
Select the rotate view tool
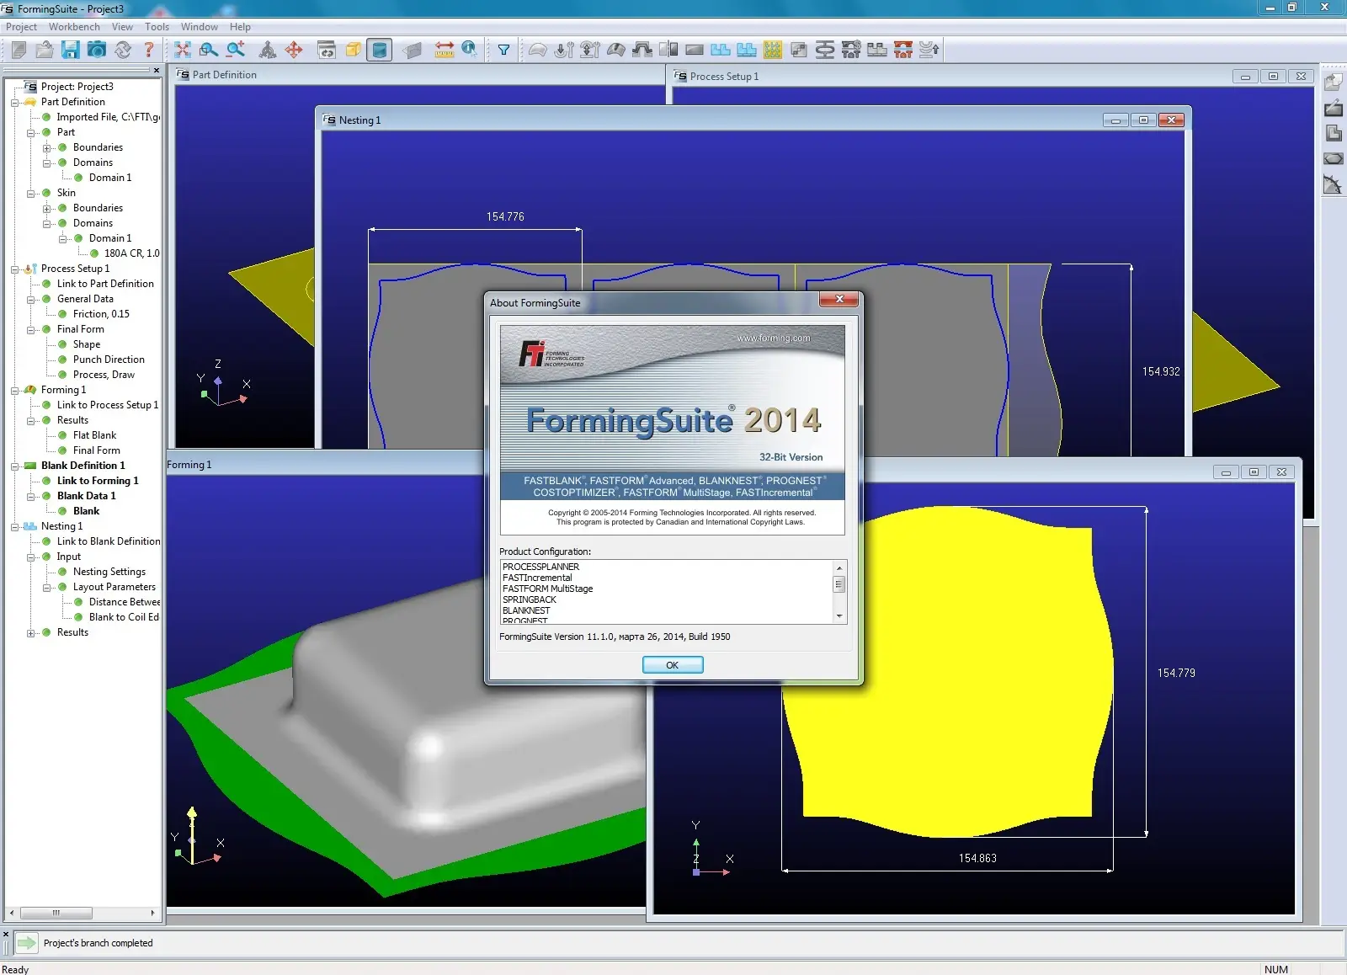click(268, 50)
